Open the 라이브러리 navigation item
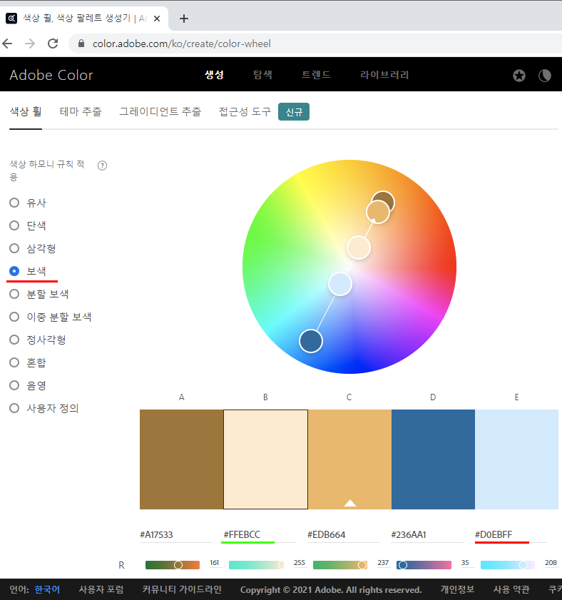562x600 pixels. pos(384,75)
